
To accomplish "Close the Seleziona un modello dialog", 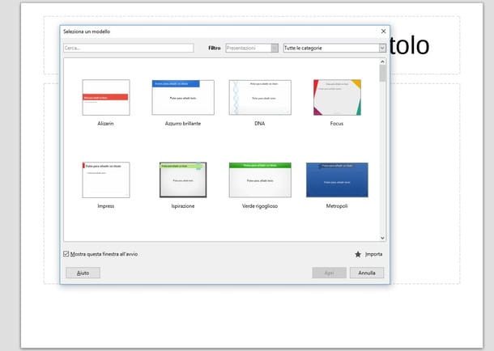I will pos(383,32).
